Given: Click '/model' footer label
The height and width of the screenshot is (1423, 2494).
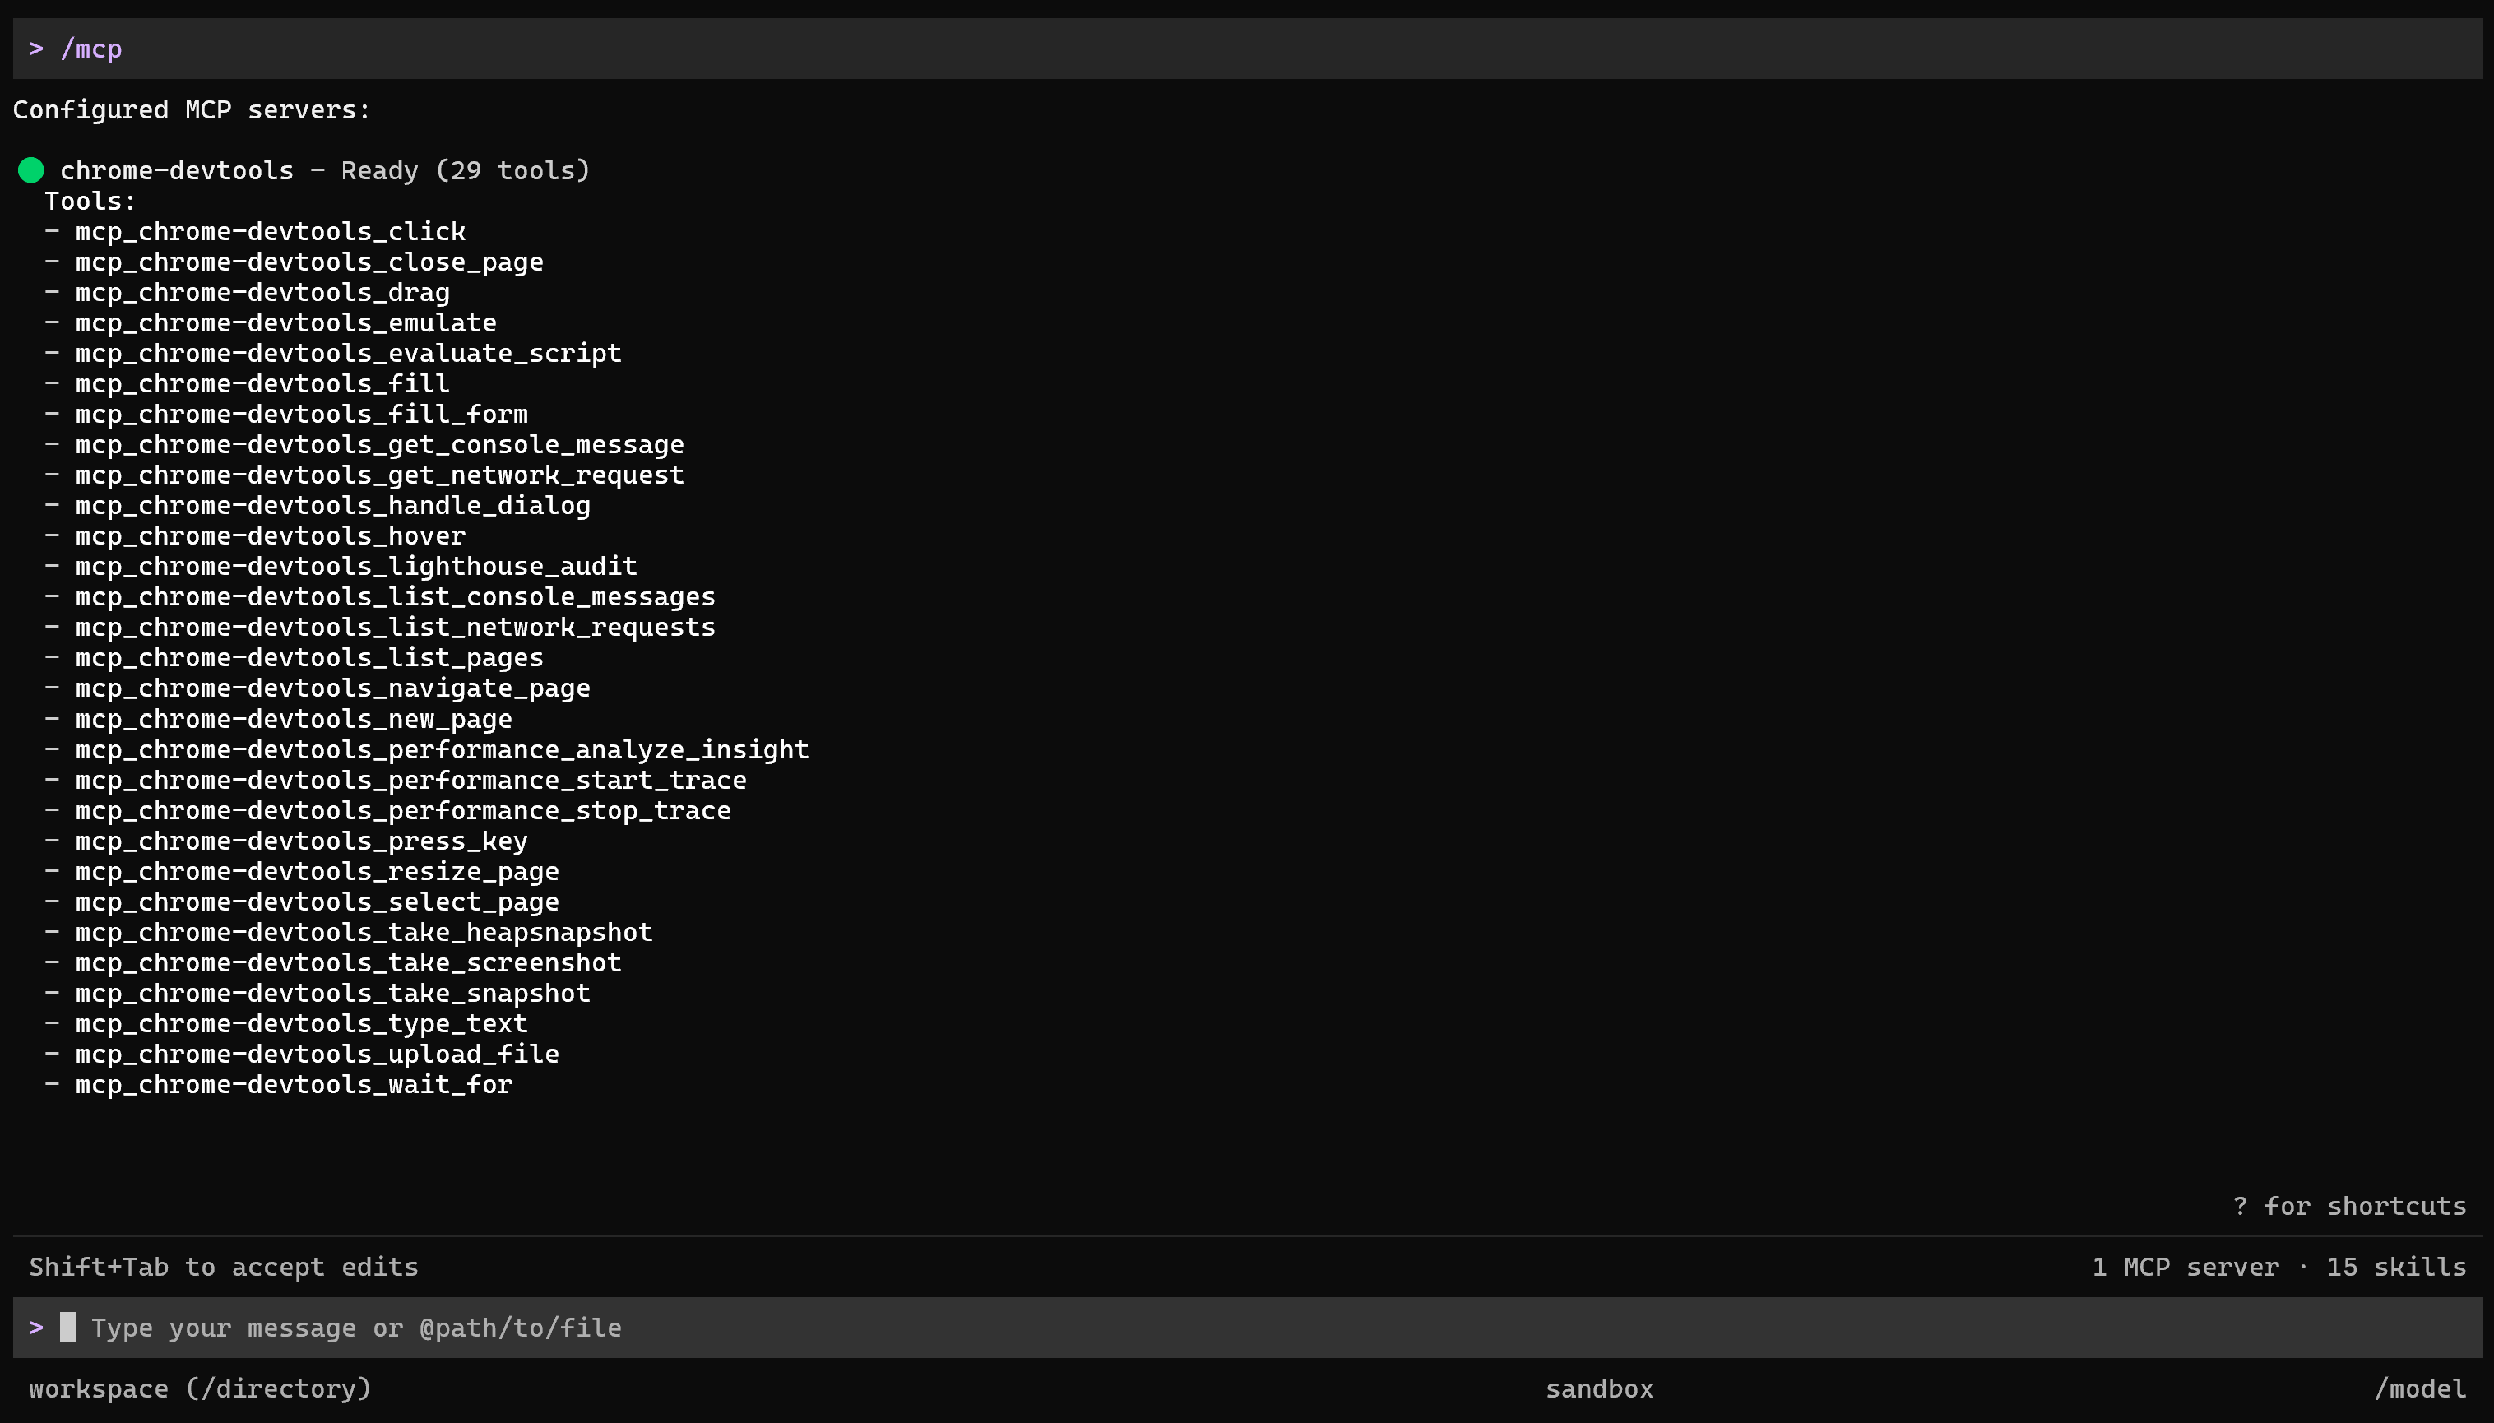Looking at the screenshot, I should pyautogui.click(x=2420, y=1388).
